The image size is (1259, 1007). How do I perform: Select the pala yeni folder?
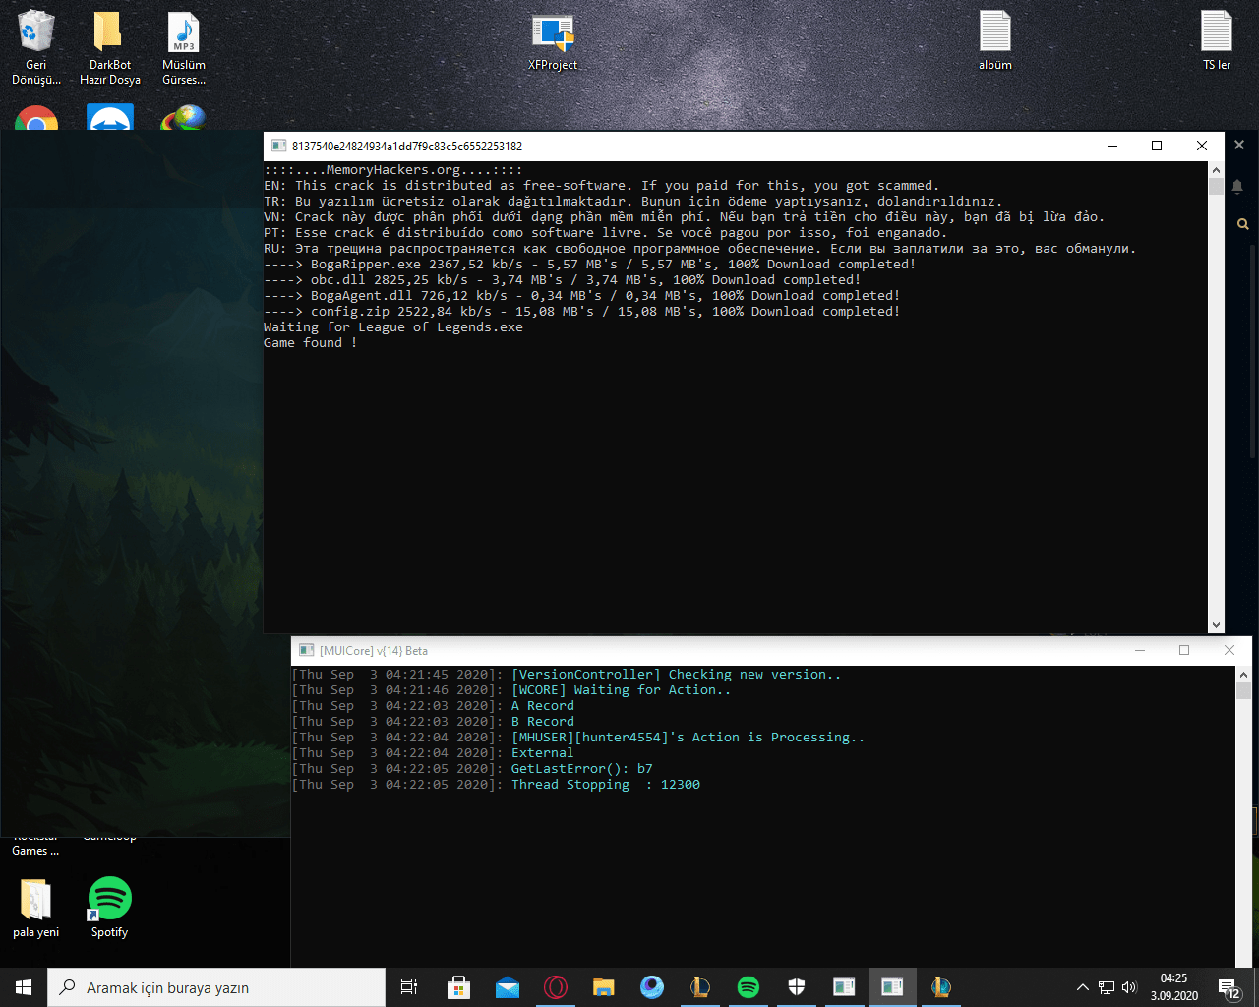pyautogui.click(x=36, y=908)
